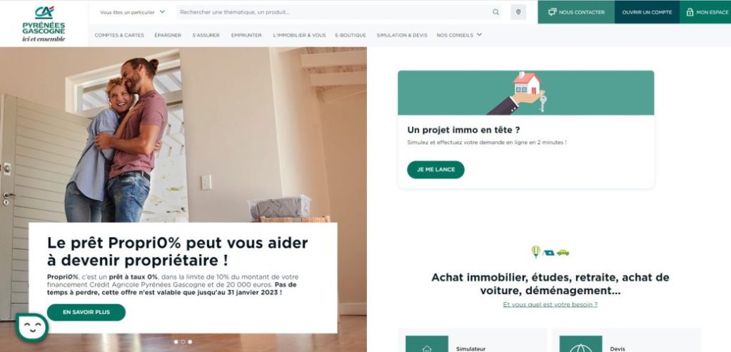Select the first carousel slide dot
The height and width of the screenshot is (352, 731).
[x=176, y=342]
